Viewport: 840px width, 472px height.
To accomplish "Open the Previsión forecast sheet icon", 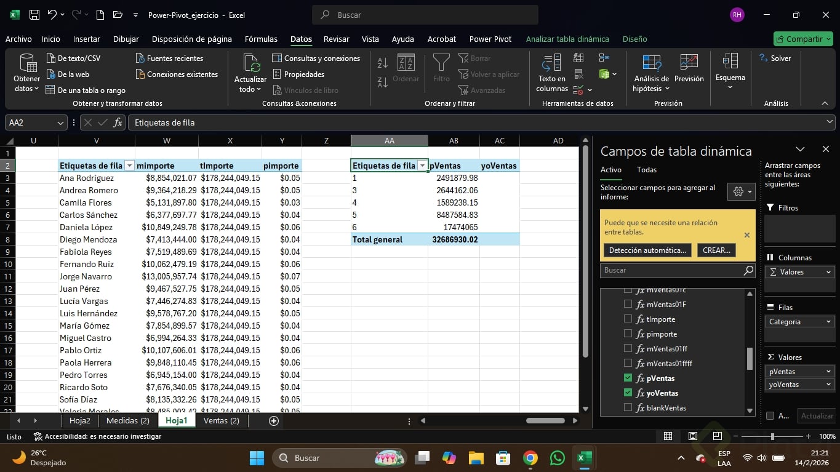I will pos(689,63).
